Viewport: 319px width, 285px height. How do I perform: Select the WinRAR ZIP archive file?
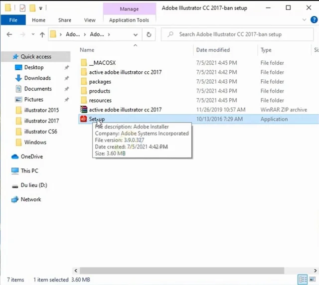click(x=125, y=110)
